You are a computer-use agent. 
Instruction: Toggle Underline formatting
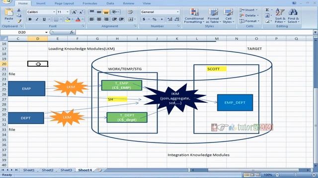(x=44, y=19)
